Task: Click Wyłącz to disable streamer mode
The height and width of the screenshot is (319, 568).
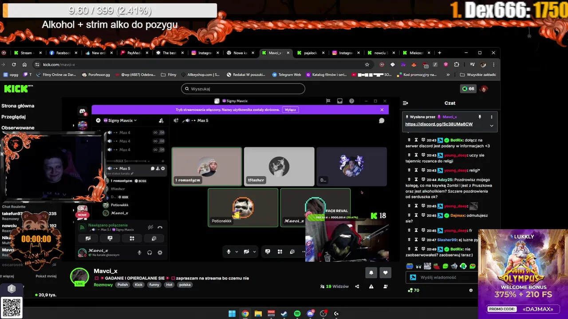Action: [290, 109]
